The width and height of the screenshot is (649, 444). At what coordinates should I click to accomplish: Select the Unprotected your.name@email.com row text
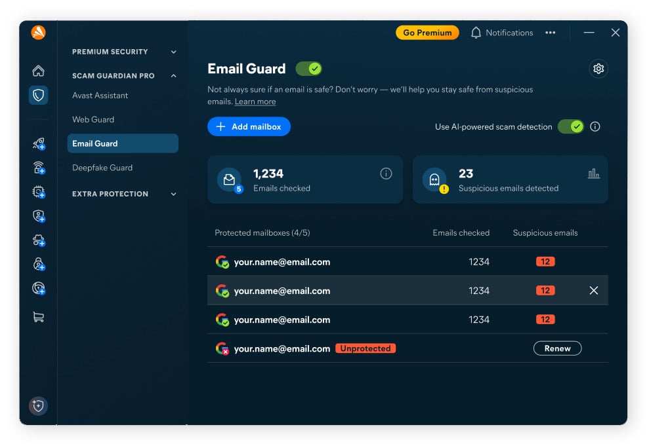pos(282,348)
